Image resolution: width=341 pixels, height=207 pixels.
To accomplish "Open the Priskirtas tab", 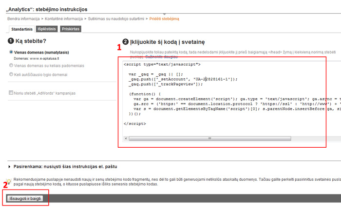I will coord(71,29).
